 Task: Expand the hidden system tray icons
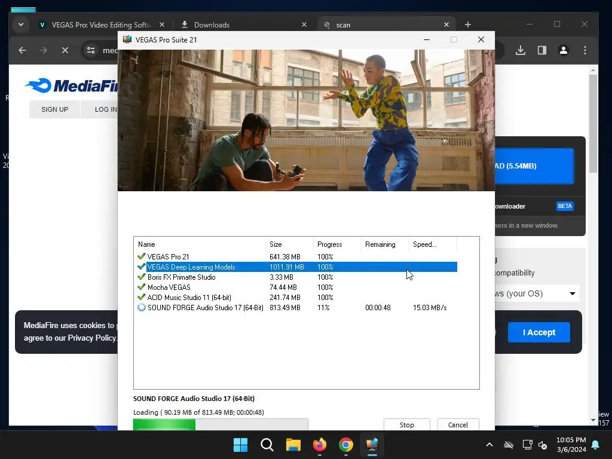[x=489, y=445]
